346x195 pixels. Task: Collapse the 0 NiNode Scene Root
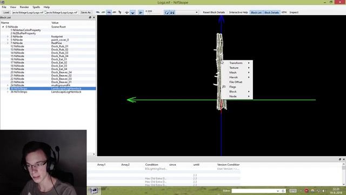(x=3, y=27)
